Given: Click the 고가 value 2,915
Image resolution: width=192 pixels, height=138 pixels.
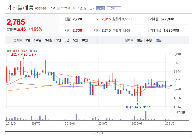Looking at the screenshot, I should coord(106,19).
